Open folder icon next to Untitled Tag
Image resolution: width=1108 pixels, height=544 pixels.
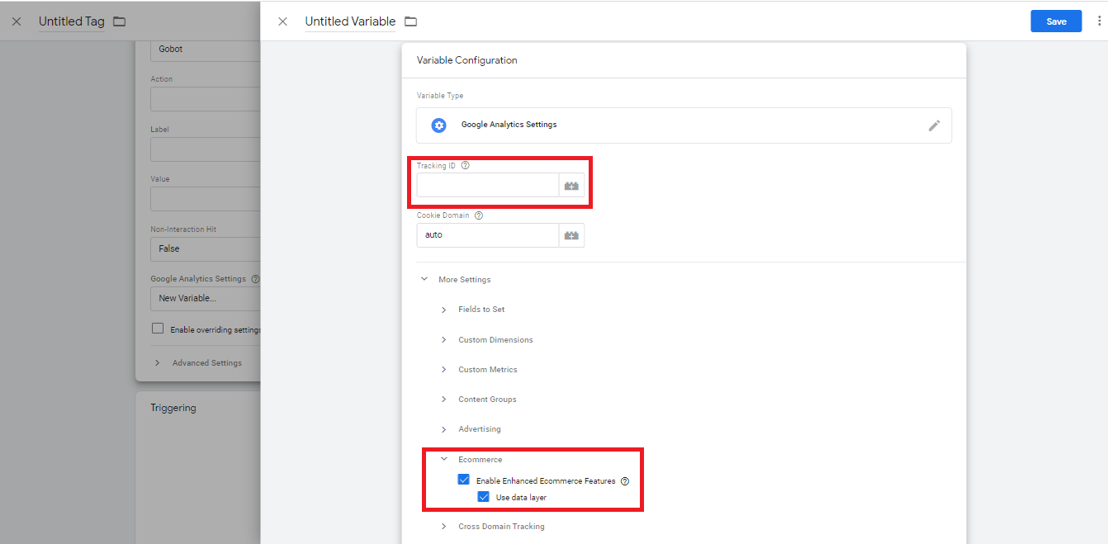[119, 21]
